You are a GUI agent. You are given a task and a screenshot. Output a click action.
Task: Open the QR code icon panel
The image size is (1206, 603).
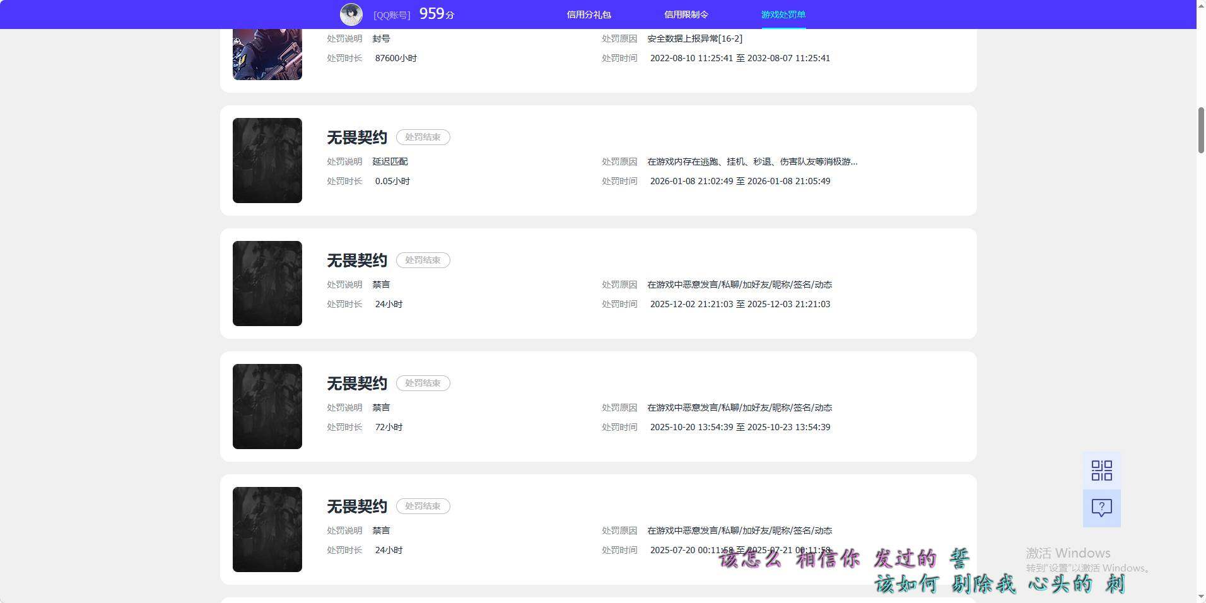(x=1101, y=471)
